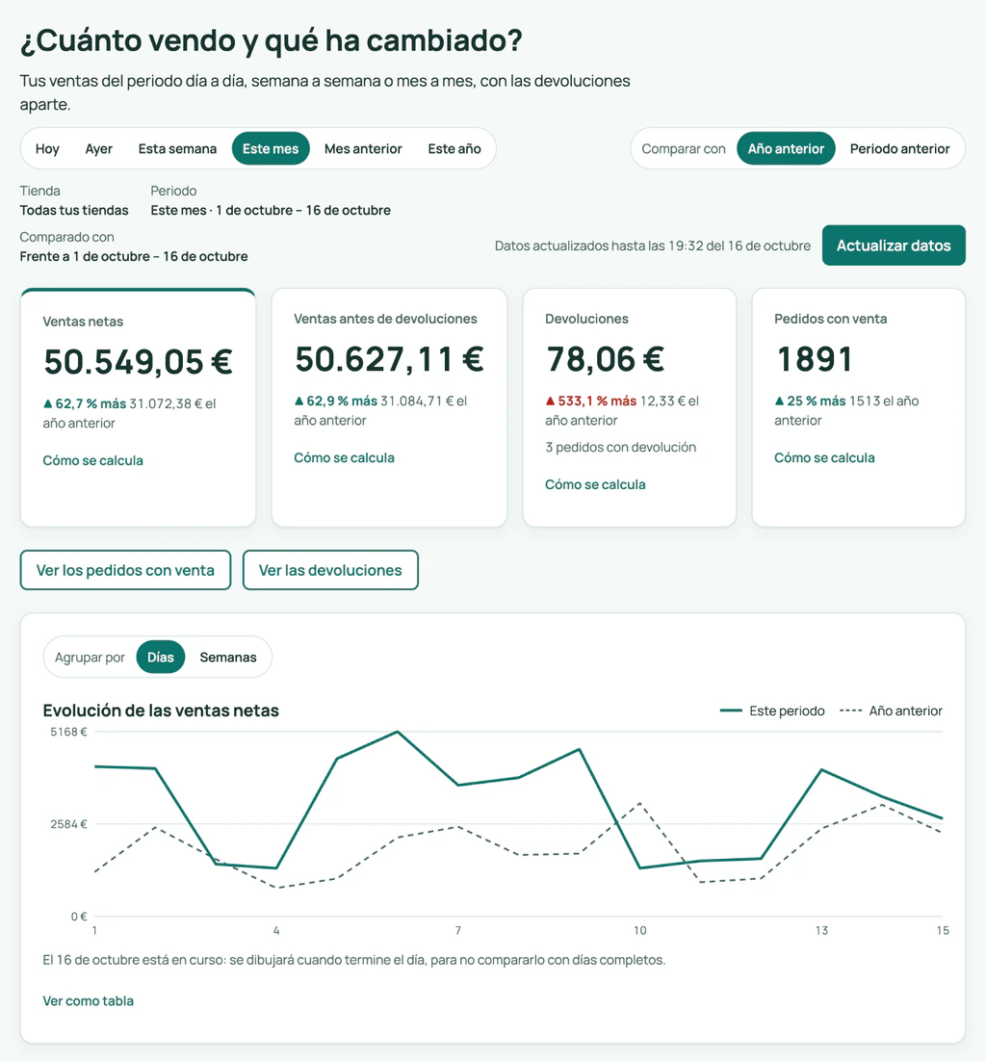Select the Pedidos con venta card
986x1061 pixels.
point(858,408)
